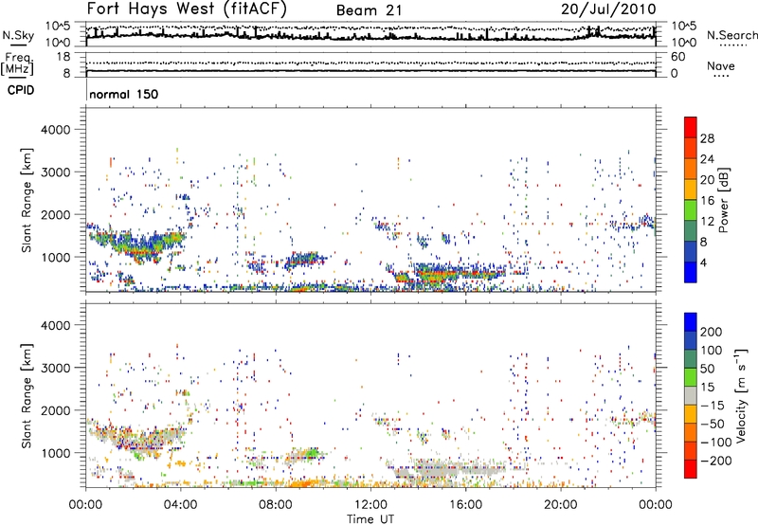
Task: Click the '04:00' time axis tick label
Action: coord(181,505)
